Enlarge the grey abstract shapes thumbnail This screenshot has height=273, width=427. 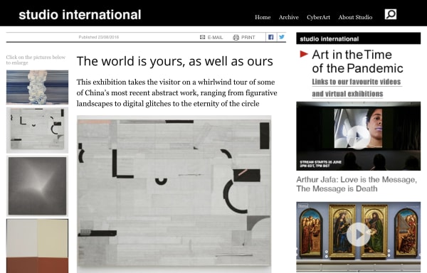[x=37, y=129]
